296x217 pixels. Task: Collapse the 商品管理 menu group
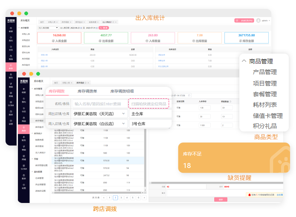point(244,61)
